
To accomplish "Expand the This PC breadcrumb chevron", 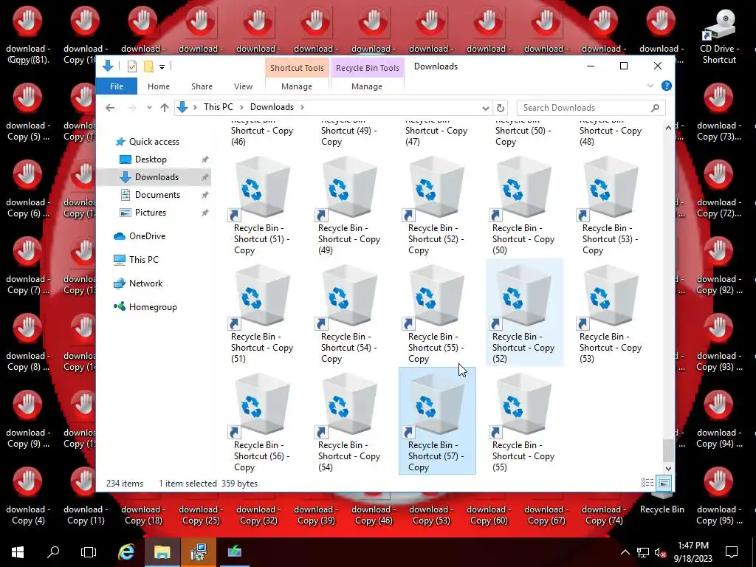I will pyautogui.click(x=241, y=107).
